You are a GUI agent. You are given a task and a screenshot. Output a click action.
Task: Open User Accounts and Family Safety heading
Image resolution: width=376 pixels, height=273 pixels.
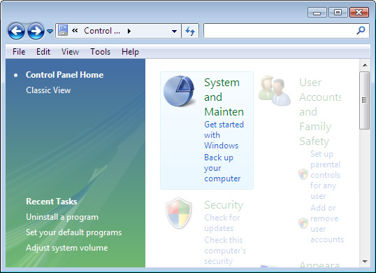click(x=320, y=111)
